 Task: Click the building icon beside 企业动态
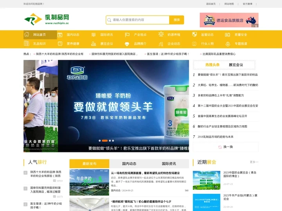pos(161,44)
